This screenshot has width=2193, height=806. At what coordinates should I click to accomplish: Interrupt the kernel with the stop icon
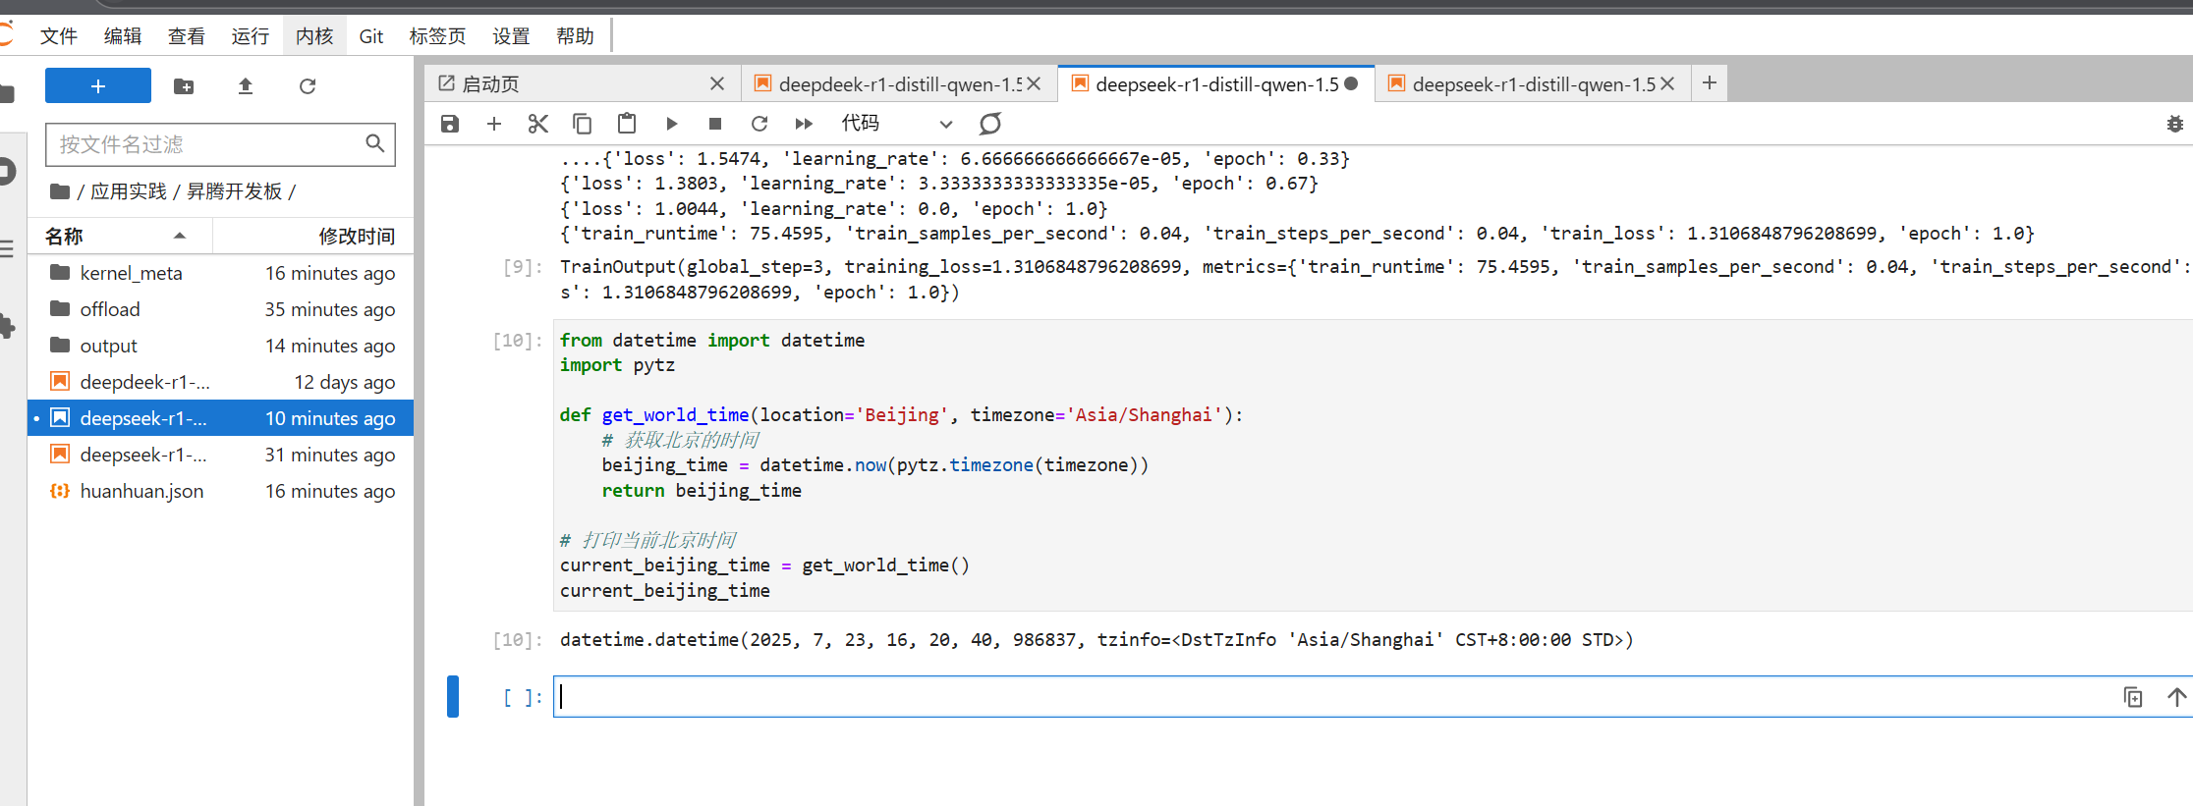click(x=715, y=124)
